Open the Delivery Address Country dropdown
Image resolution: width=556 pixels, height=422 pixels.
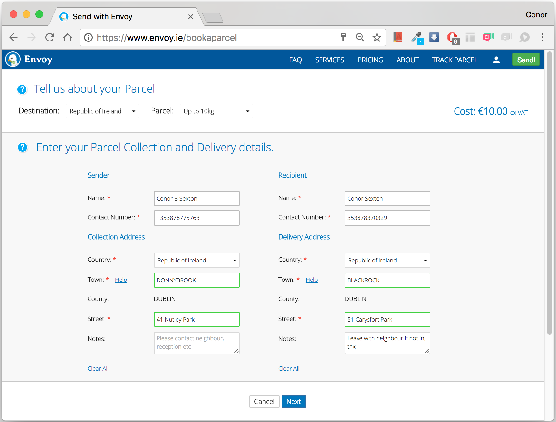tap(388, 260)
